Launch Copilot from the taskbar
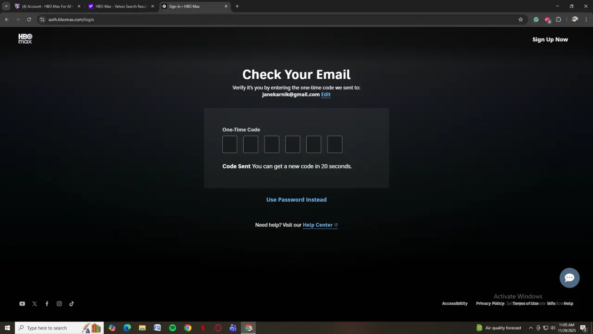The height and width of the screenshot is (334, 593). [x=112, y=328]
